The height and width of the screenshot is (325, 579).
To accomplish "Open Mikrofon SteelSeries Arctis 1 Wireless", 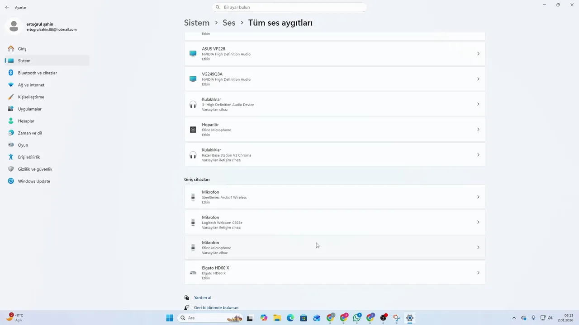I will coord(335,197).
